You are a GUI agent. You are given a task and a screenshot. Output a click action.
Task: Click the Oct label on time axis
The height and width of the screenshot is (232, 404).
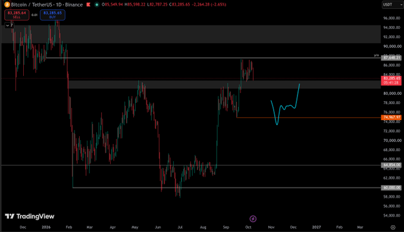[x=248, y=227]
